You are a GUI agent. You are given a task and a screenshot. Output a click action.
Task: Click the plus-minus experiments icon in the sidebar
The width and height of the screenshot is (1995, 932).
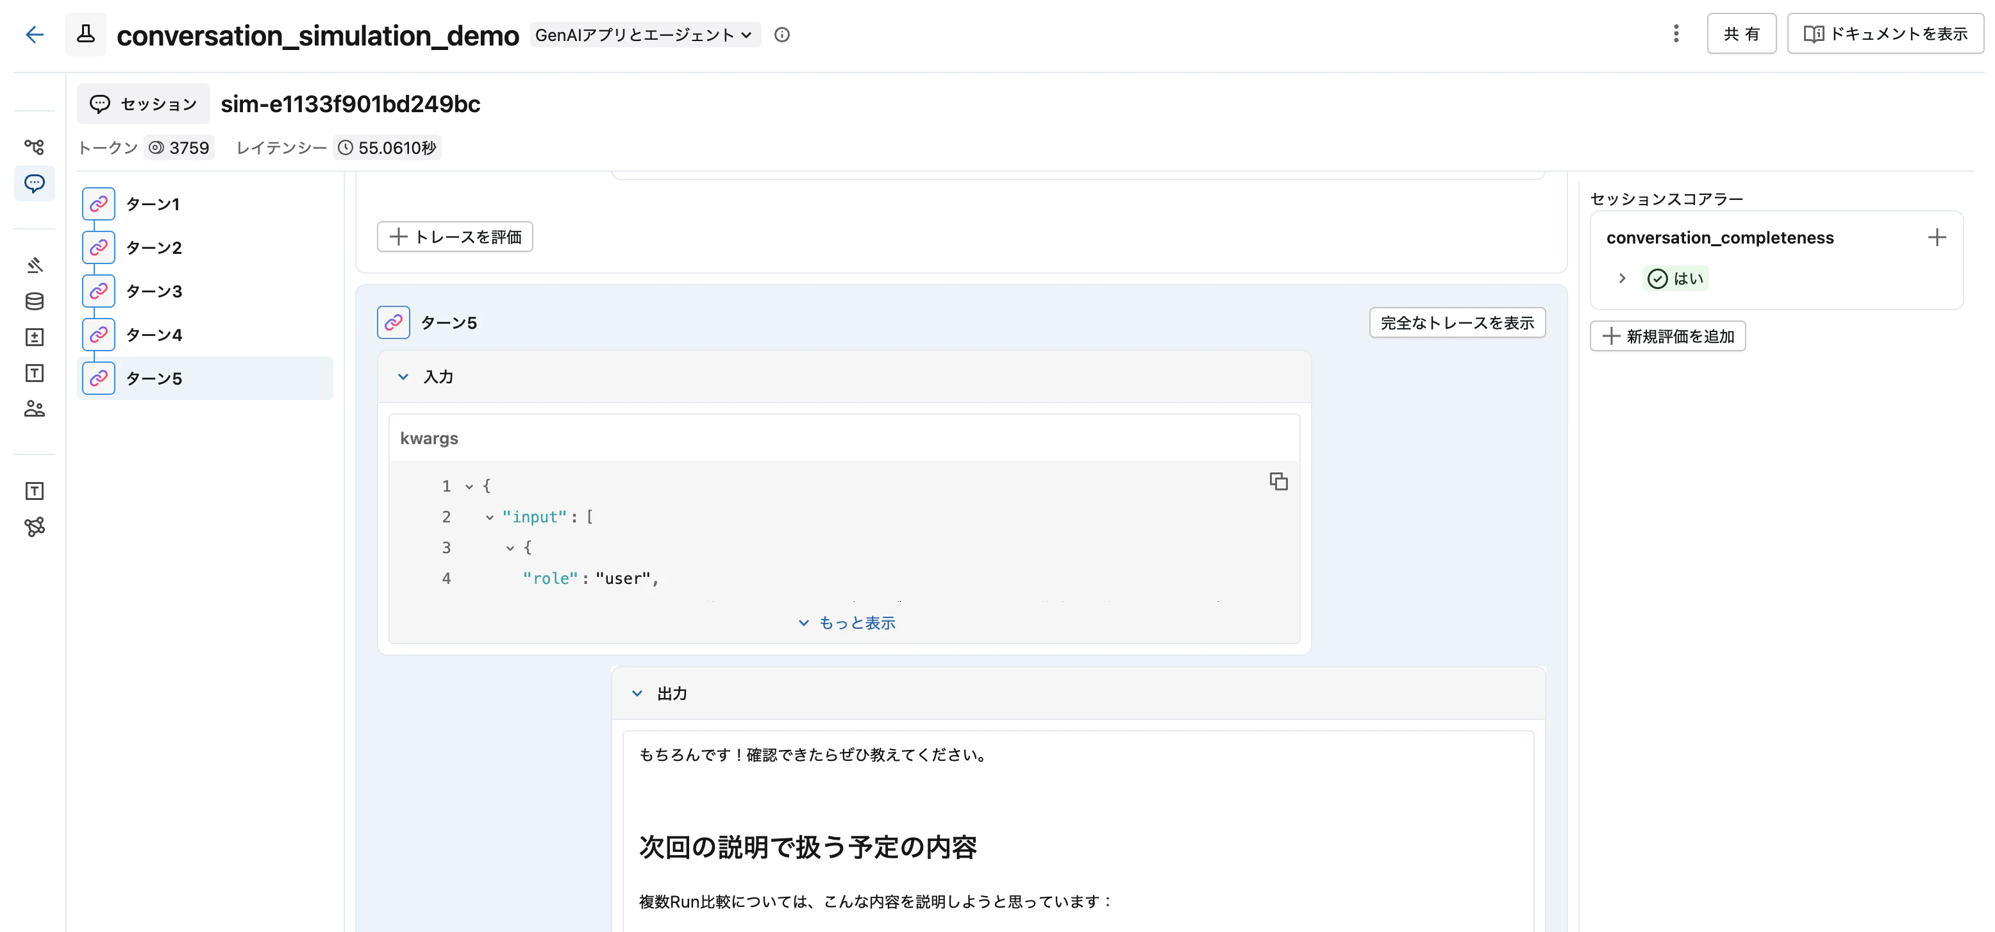click(34, 337)
